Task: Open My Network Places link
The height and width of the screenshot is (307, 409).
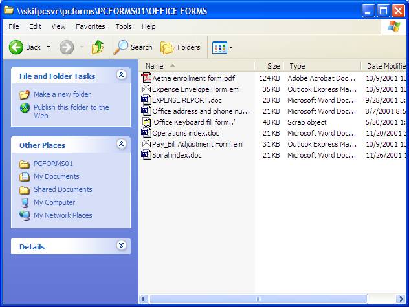Action: click(x=63, y=215)
